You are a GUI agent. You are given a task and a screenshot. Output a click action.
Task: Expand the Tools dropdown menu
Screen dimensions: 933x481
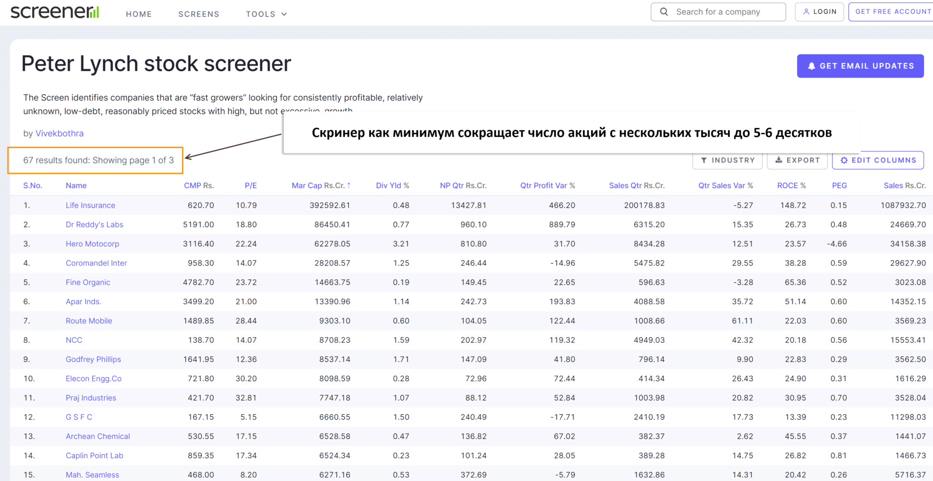[266, 14]
